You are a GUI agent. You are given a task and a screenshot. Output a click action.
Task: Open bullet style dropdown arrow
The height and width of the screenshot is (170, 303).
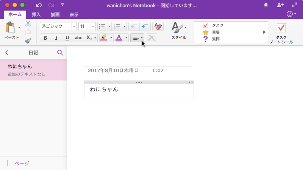[109, 26]
